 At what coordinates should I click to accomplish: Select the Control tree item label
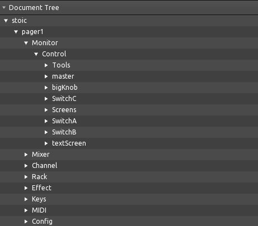(x=54, y=54)
